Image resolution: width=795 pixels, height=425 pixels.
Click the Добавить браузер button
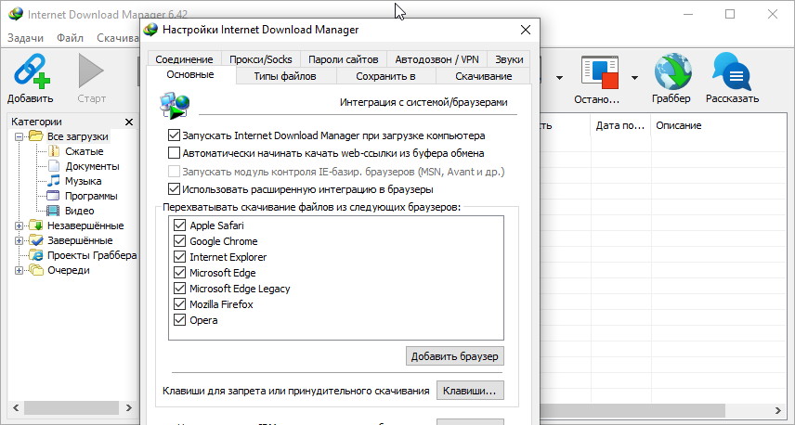pos(455,356)
